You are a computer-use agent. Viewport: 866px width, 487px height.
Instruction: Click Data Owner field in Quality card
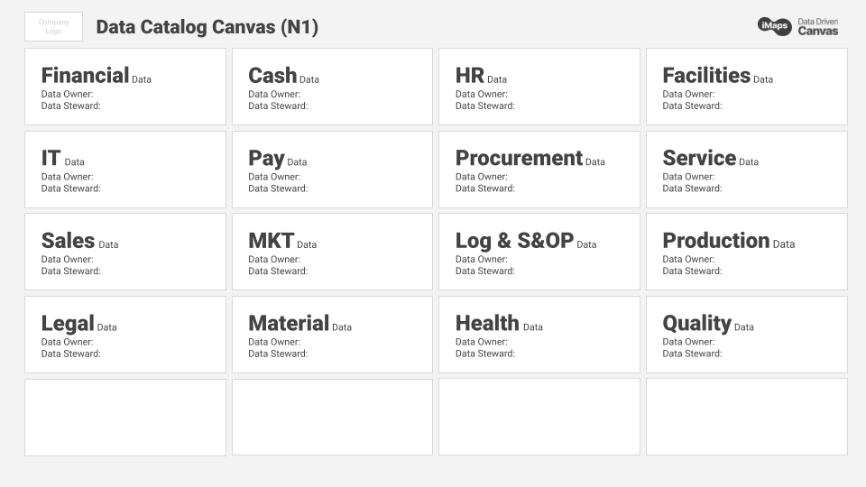tap(688, 342)
